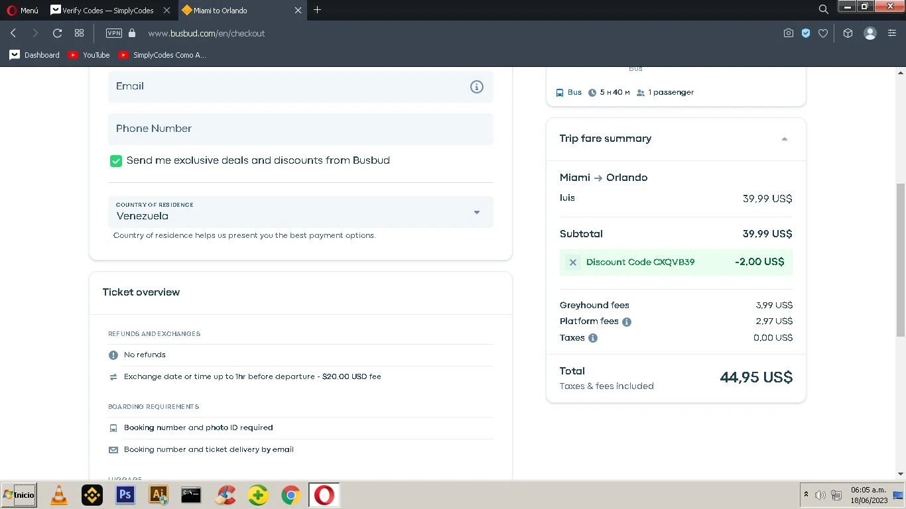Open the SimplyCodes Como A... bookmark
This screenshot has height=509, width=906.
(x=162, y=55)
